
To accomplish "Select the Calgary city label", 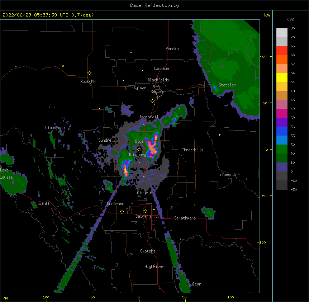I will pyautogui.click(x=143, y=216).
